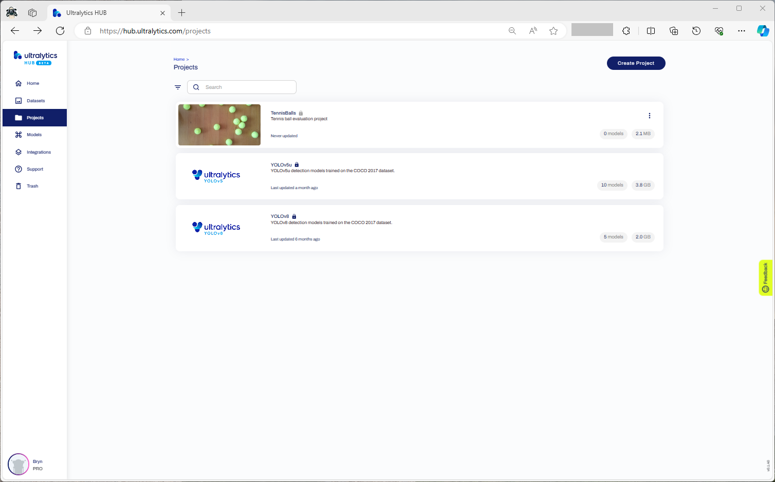This screenshot has width=775, height=482.
Task: Click into the project Search field
Action: [248, 87]
